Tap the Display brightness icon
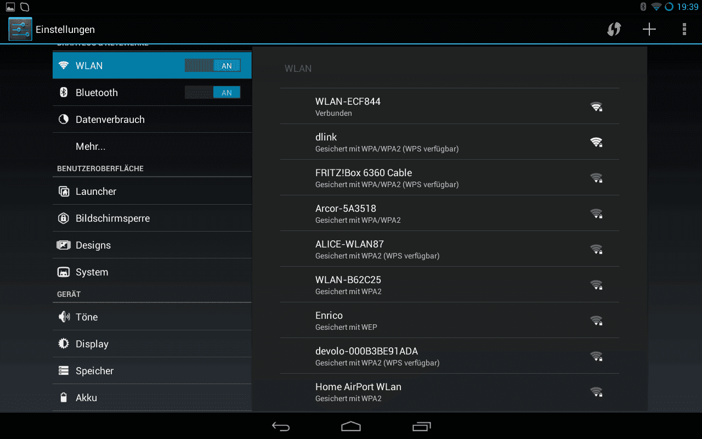Screen dimensions: 702x439 pos(64,344)
